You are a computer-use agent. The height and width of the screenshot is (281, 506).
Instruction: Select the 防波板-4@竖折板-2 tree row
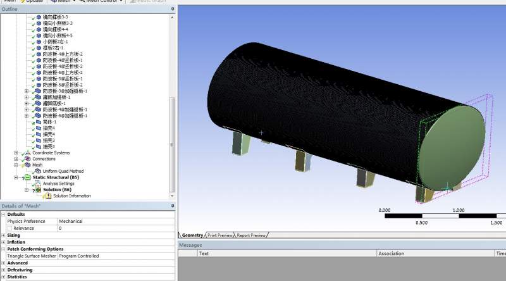coord(63,66)
